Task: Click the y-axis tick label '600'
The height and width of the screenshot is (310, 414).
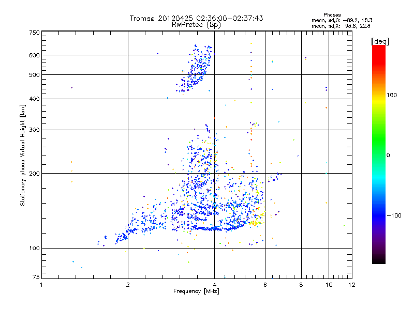Action: 34,55
